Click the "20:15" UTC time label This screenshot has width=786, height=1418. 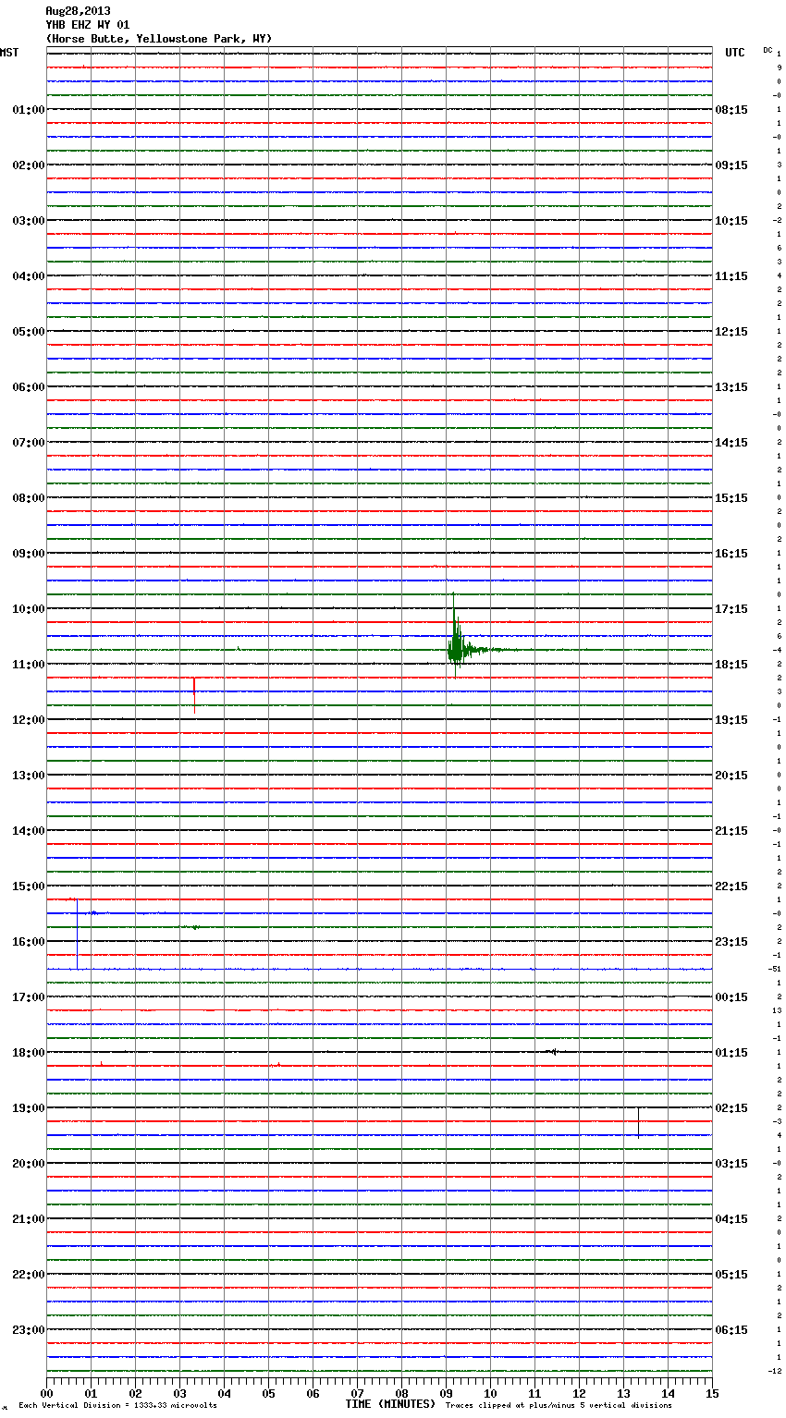coord(731,776)
